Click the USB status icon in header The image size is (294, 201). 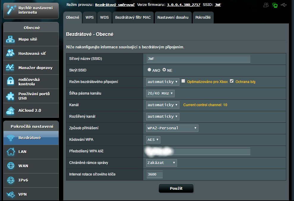point(283,5)
